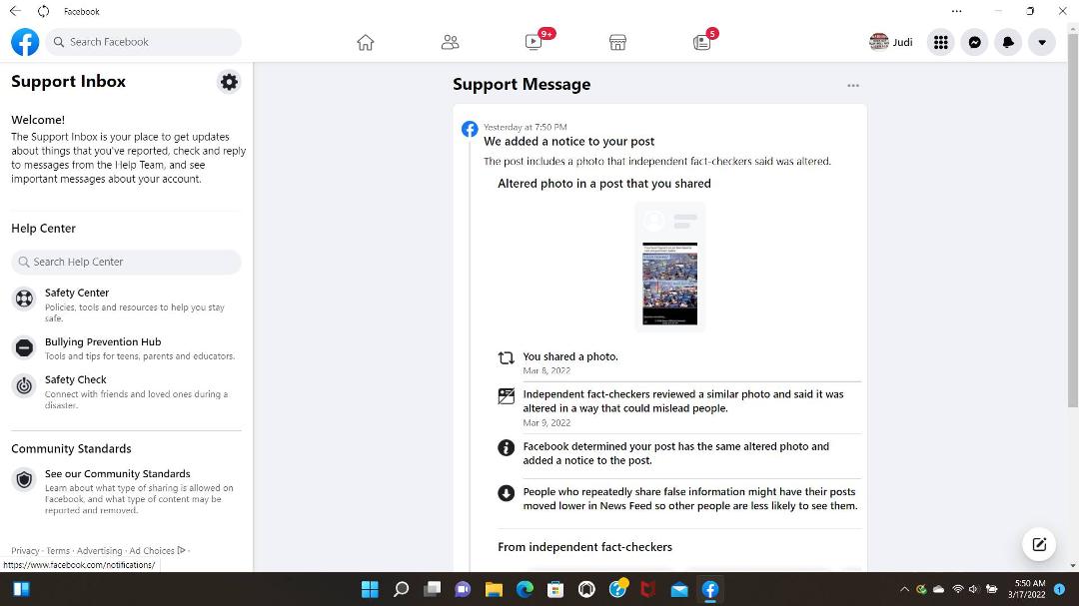Open the Chat icon in taskbar

(464, 589)
